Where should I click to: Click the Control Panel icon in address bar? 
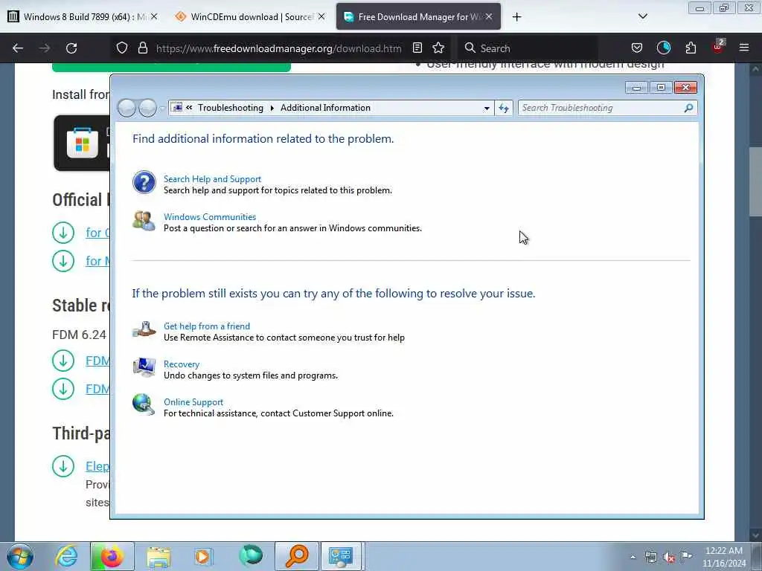pyautogui.click(x=177, y=108)
